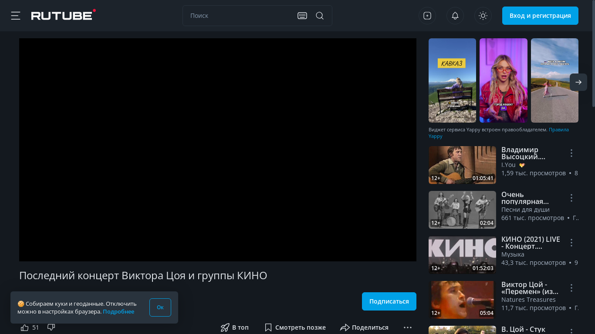Open options menu for Виктор Цой Перемен
595x334 pixels.
(x=571, y=288)
